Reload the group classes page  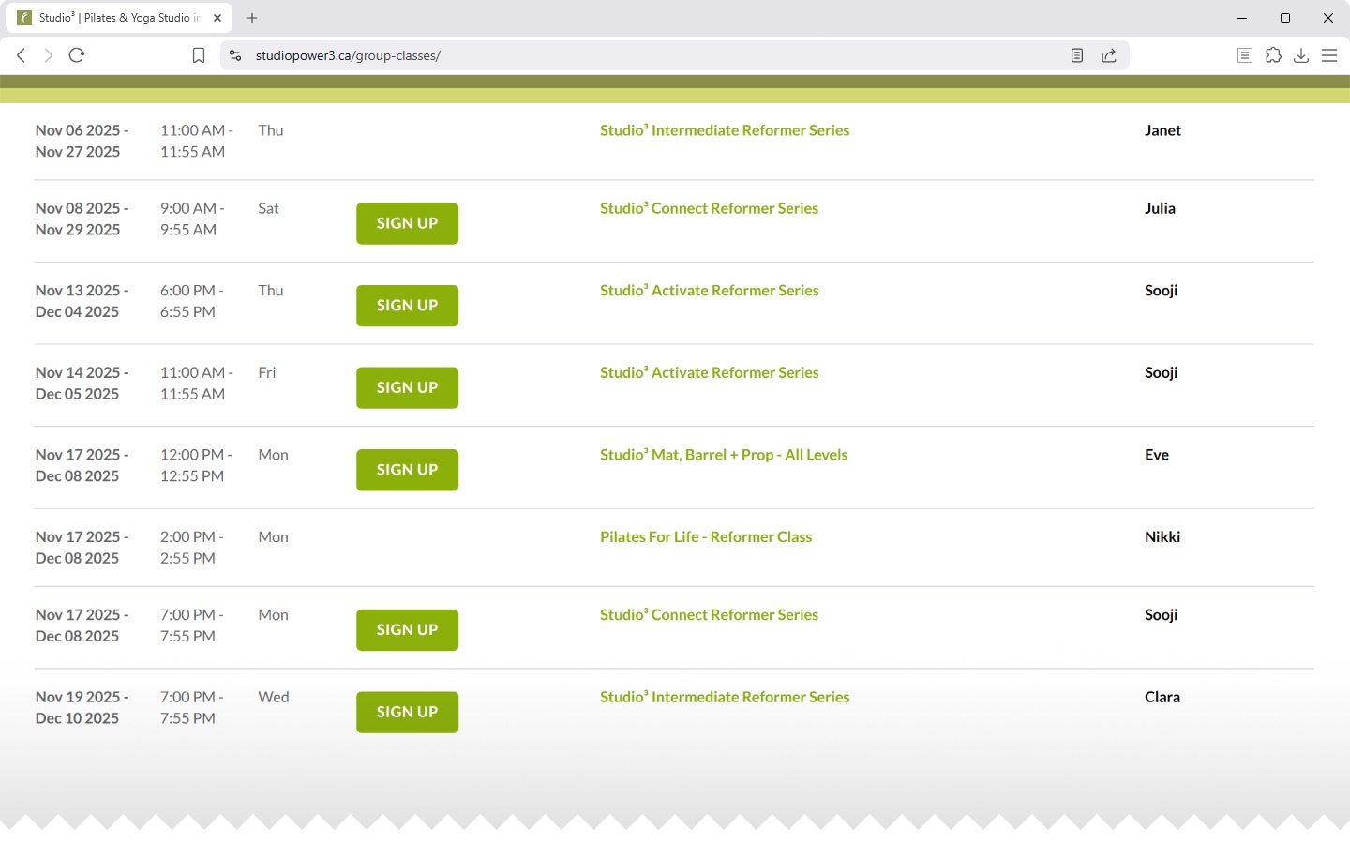point(77,55)
